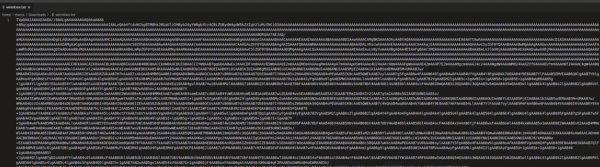The width and height of the screenshot is (600, 167).
Task: Click the empty tab bar area
Action: pyautogui.click(x=300, y=7)
